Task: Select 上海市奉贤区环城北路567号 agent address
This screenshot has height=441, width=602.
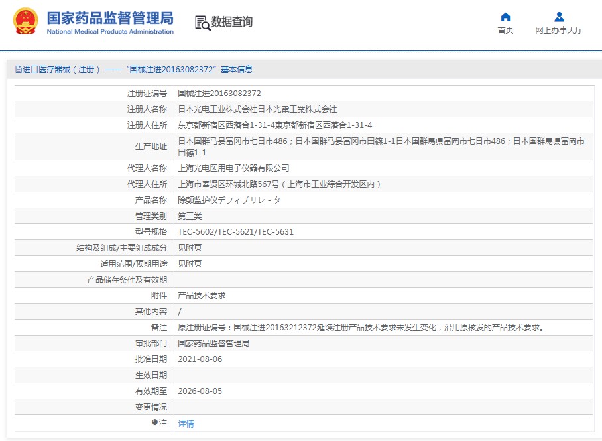Action: 279,184
